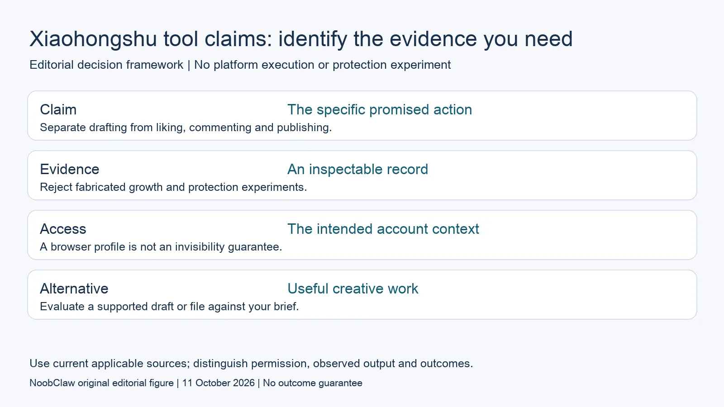Click the footer credit 'NoobClaw original editorial figure | 11 October 2026 | No outcome guarantee'
724x407 pixels.
point(196,383)
